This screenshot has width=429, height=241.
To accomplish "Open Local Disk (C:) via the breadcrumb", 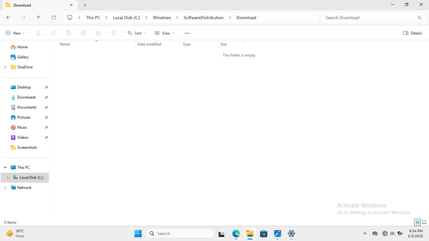I will [127, 18].
